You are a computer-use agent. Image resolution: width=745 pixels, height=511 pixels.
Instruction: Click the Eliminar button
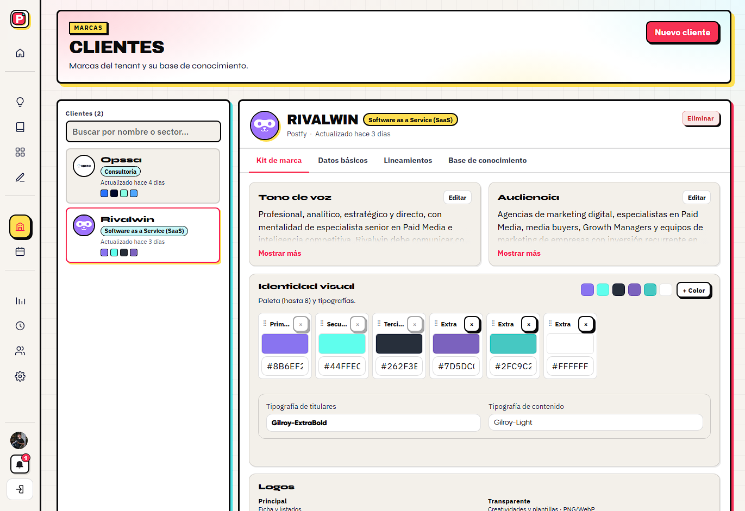(700, 118)
